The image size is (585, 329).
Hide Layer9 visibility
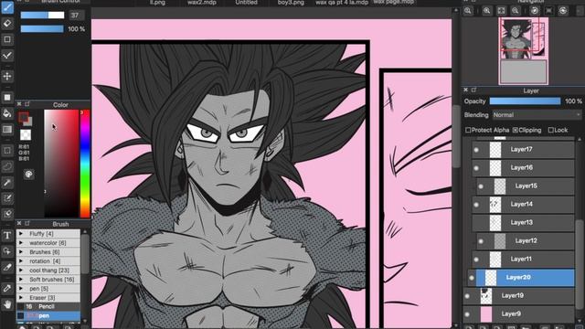(467, 314)
